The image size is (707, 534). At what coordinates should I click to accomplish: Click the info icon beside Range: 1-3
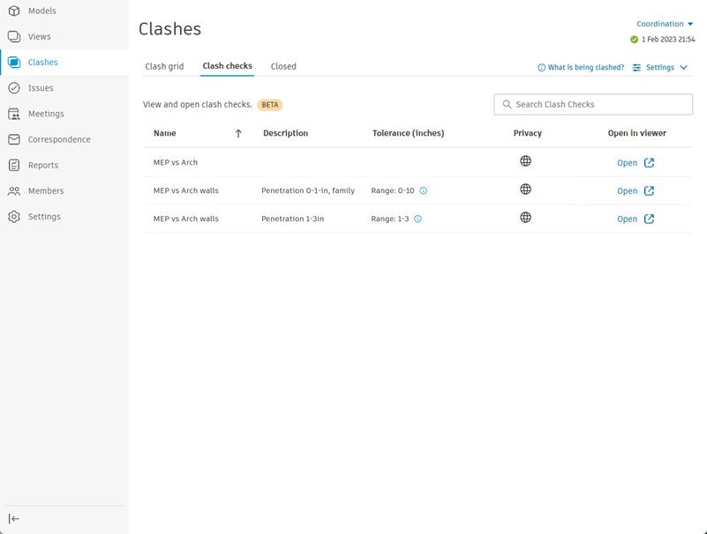pos(417,219)
